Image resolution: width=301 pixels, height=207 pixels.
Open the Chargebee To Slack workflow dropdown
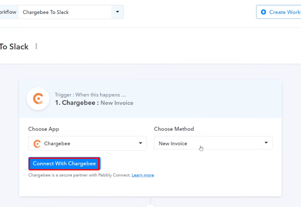pyautogui.click(x=71, y=12)
